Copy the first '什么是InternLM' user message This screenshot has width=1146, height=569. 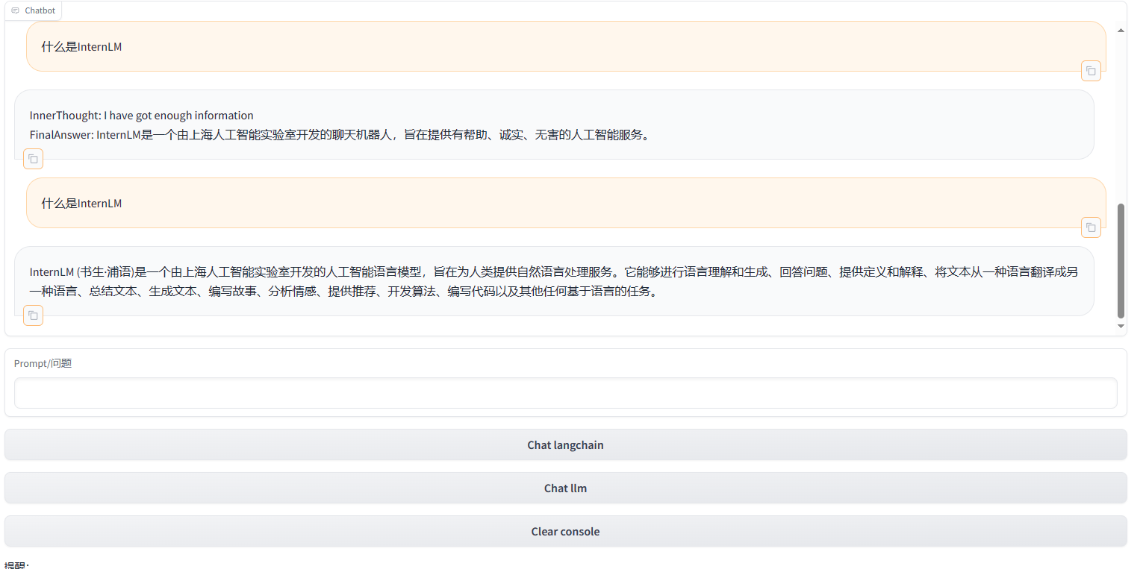click(x=1091, y=71)
